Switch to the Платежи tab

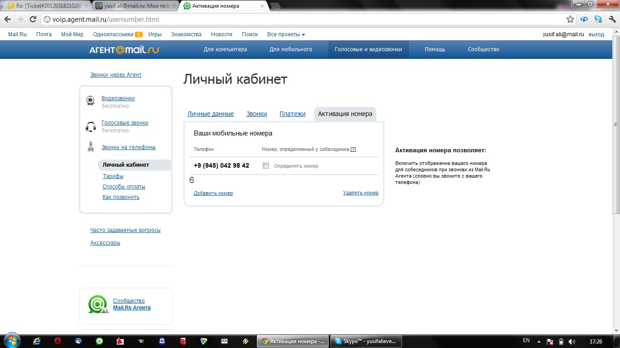pos(292,114)
